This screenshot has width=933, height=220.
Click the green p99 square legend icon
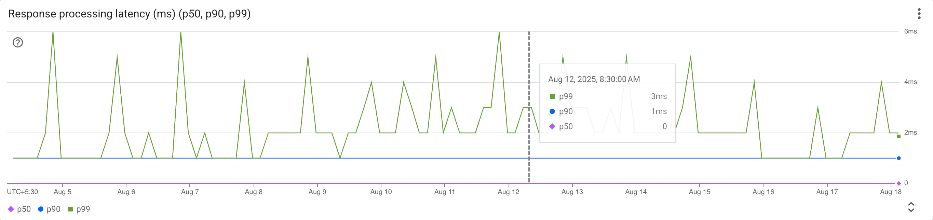[x=71, y=209]
